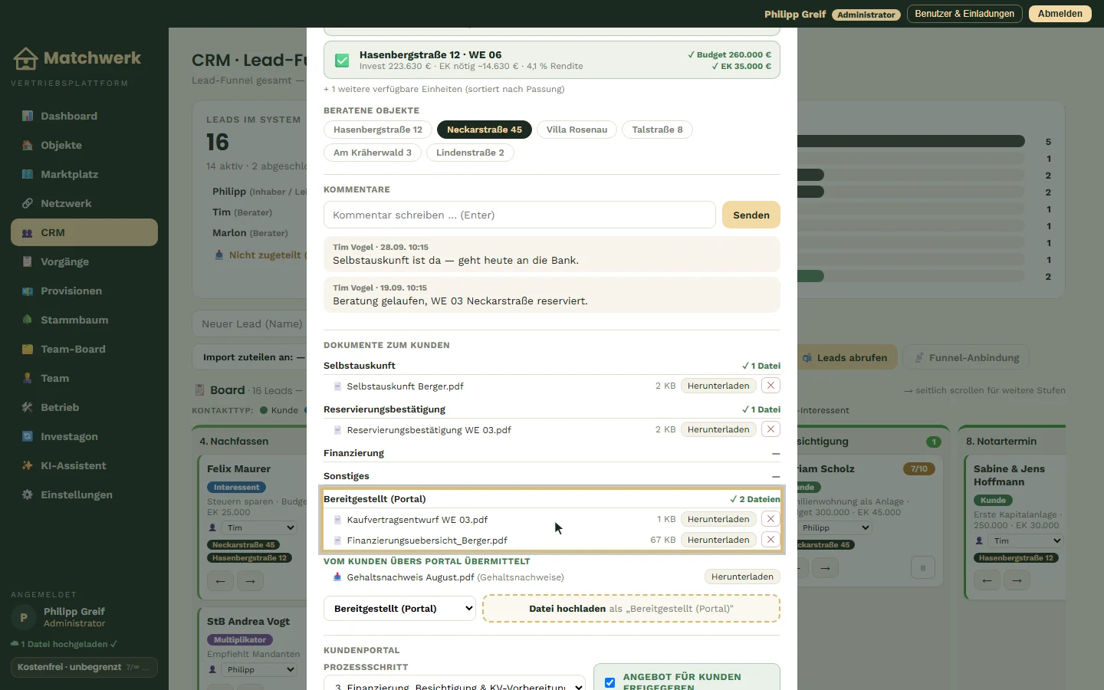
Task: Open Vorgänge in the sidebar
Action: (x=84, y=261)
